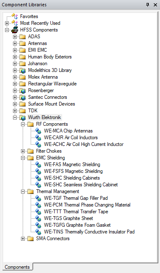The height and width of the screenshot is (273, 160).
Task: Select the Human Body Exteriors label
Action: coord(50,57)
